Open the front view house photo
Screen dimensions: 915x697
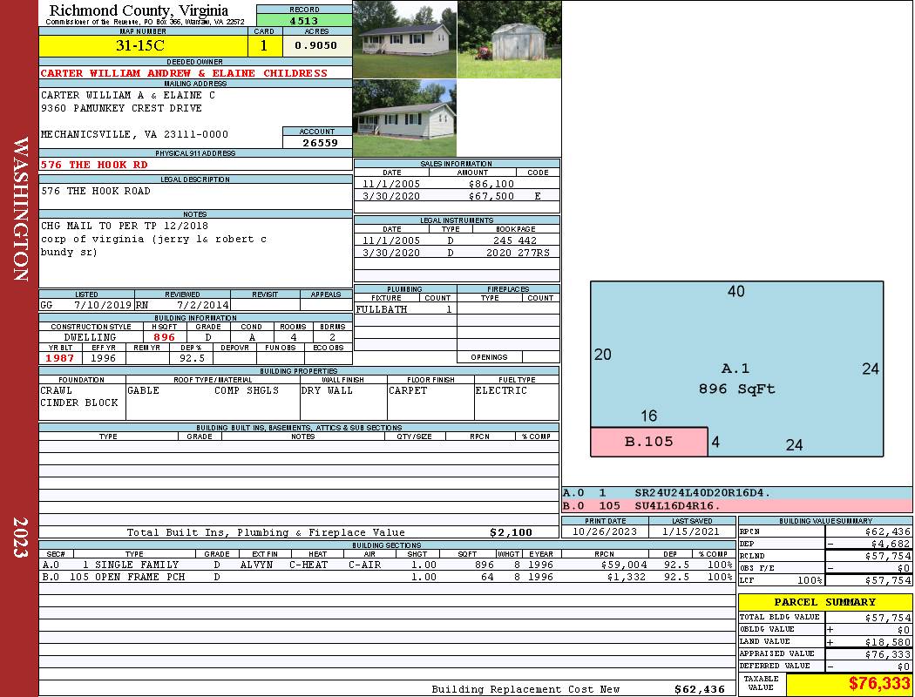coord(404,39)
